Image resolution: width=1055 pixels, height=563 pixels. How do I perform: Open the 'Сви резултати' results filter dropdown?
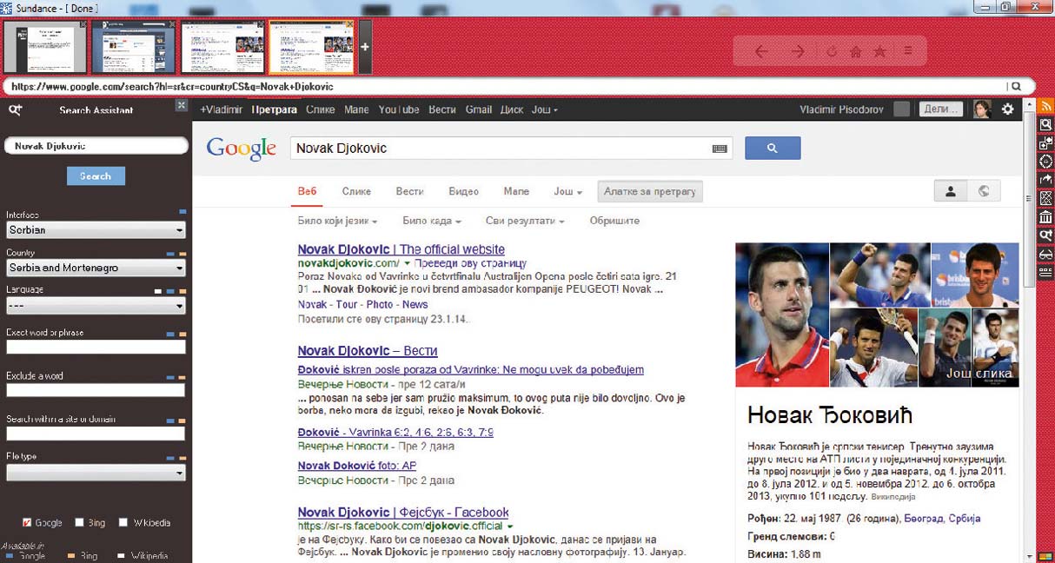pyautogui.click(x=525, y=221)
